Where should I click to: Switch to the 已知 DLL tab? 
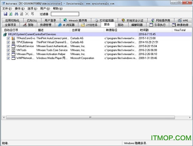point(32,20)
